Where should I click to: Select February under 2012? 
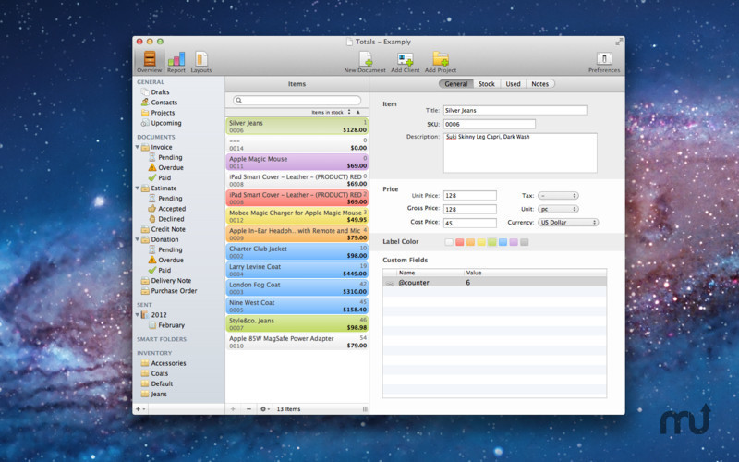coord(166,325)
